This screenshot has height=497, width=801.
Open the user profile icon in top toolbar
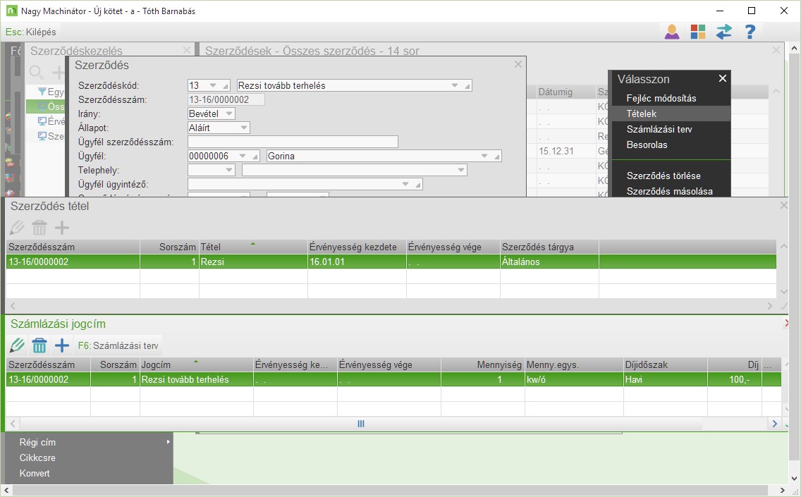672,32
